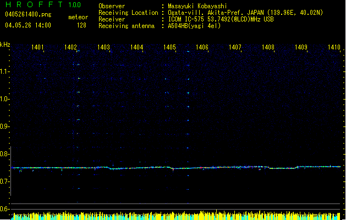
Task: Click the 1410 time marker
Action: pos(334,48)
